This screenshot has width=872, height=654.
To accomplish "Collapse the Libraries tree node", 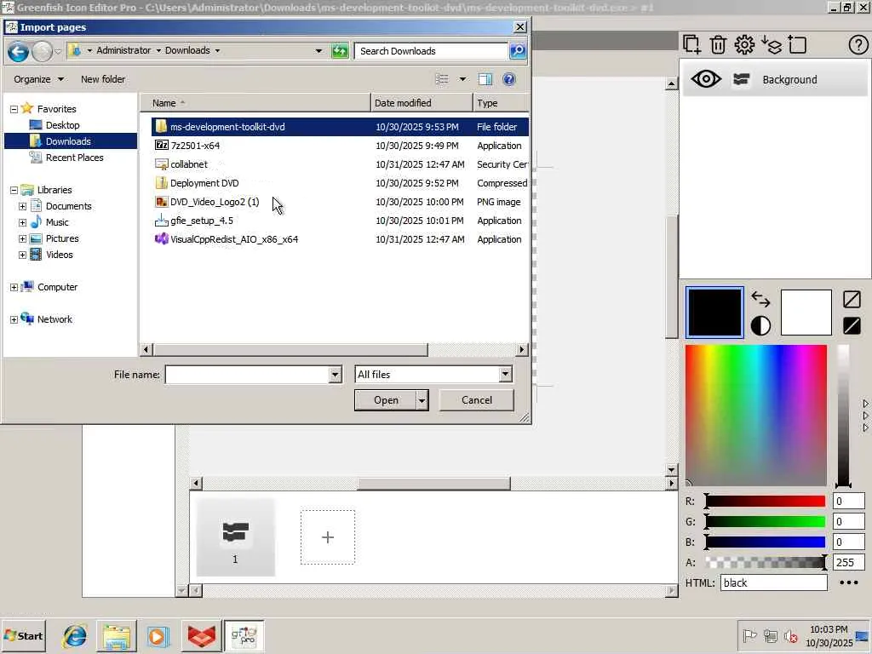I will coord(14,190).
